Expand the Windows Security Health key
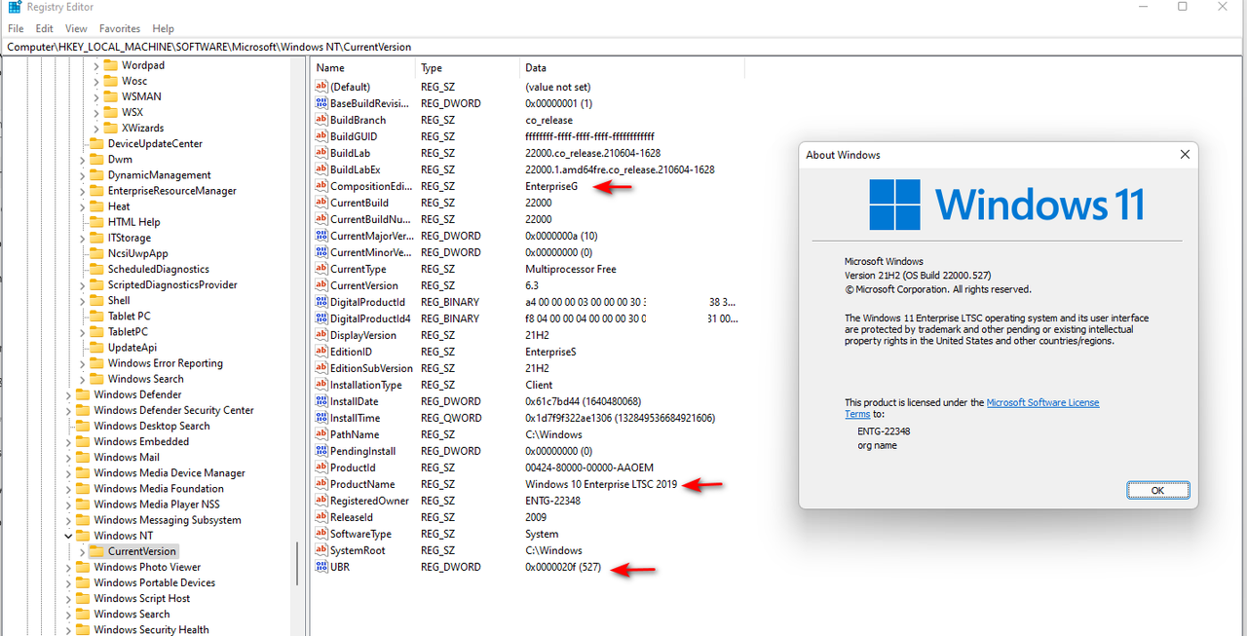The image size is (1247, 636). (x=68, y=629)
